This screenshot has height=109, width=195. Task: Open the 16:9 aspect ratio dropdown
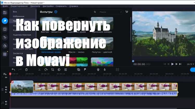point(190,64)
